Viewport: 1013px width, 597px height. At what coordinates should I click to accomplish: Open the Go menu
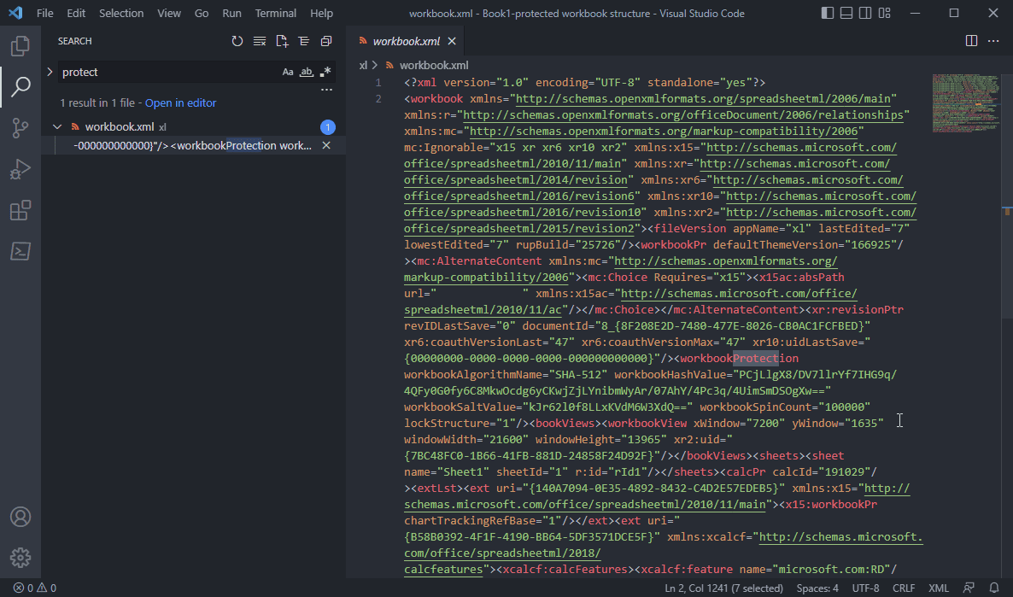coord(202,13)
